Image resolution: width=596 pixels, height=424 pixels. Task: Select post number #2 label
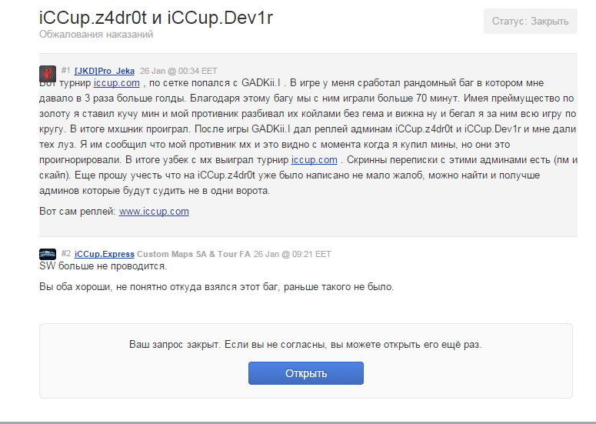66,253
